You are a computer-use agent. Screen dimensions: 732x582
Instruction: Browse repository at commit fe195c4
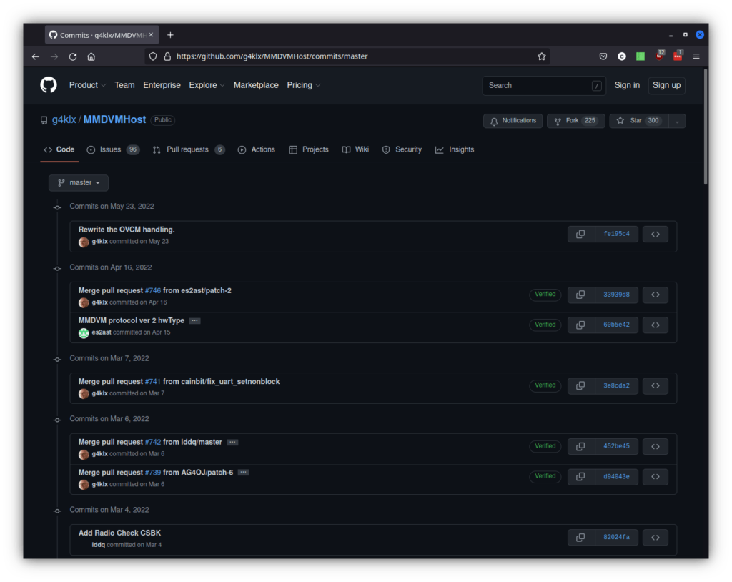(x=656, y=234)
